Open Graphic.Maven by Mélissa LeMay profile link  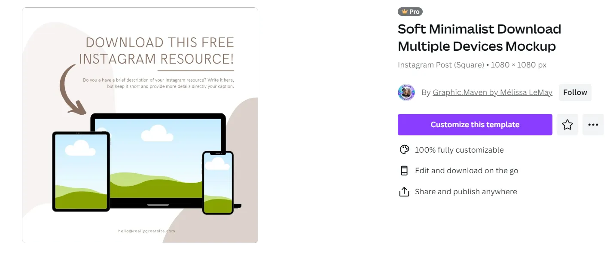pos(492,92)
